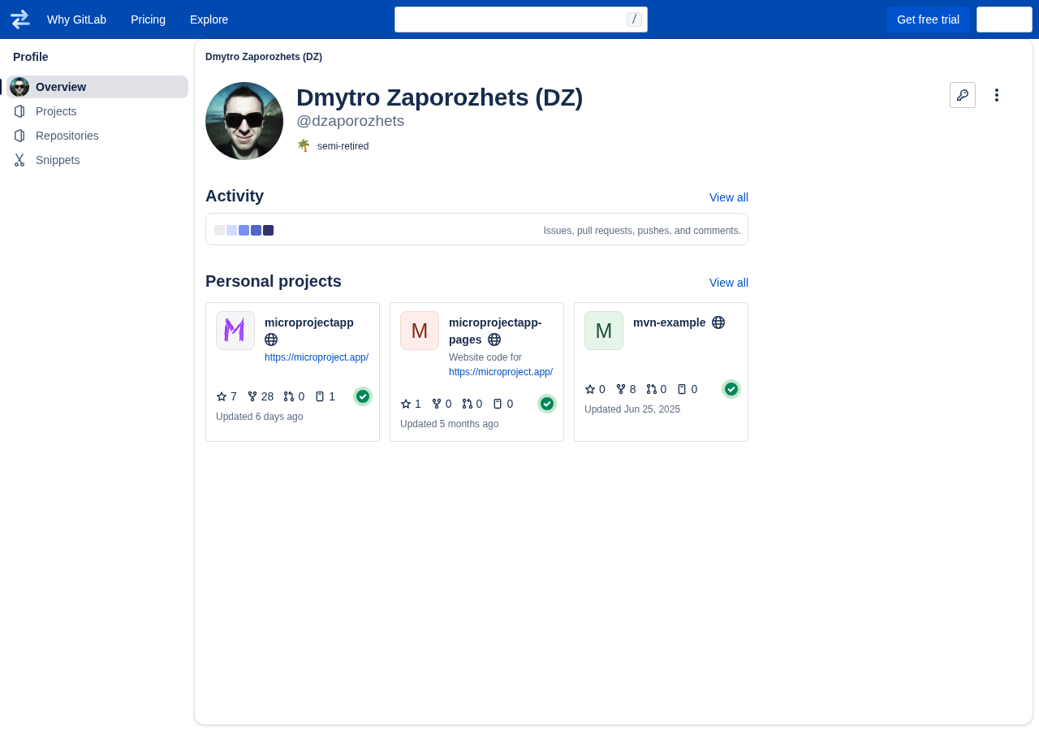The image size is (1039, 731).
Task: Click star icon in mvn-example card
Action: 590,389
